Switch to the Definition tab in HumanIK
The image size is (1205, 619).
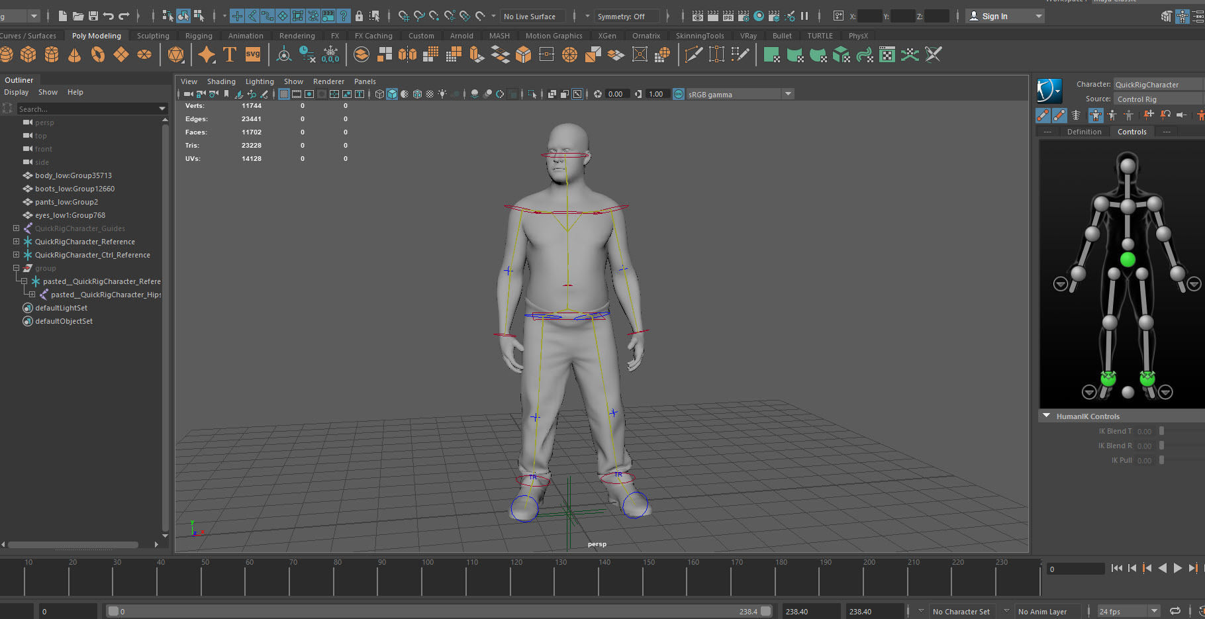1084,132
